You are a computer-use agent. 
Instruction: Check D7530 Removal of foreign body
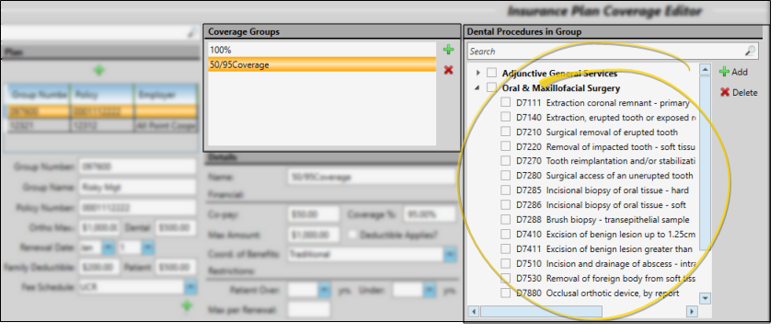[x=506, y=278]
